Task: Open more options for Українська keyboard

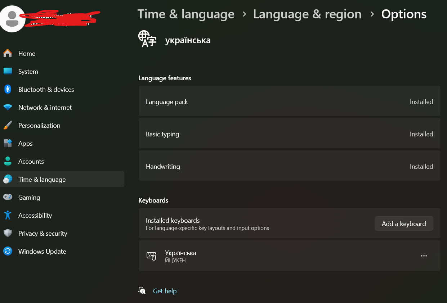Action: (424, 256)
